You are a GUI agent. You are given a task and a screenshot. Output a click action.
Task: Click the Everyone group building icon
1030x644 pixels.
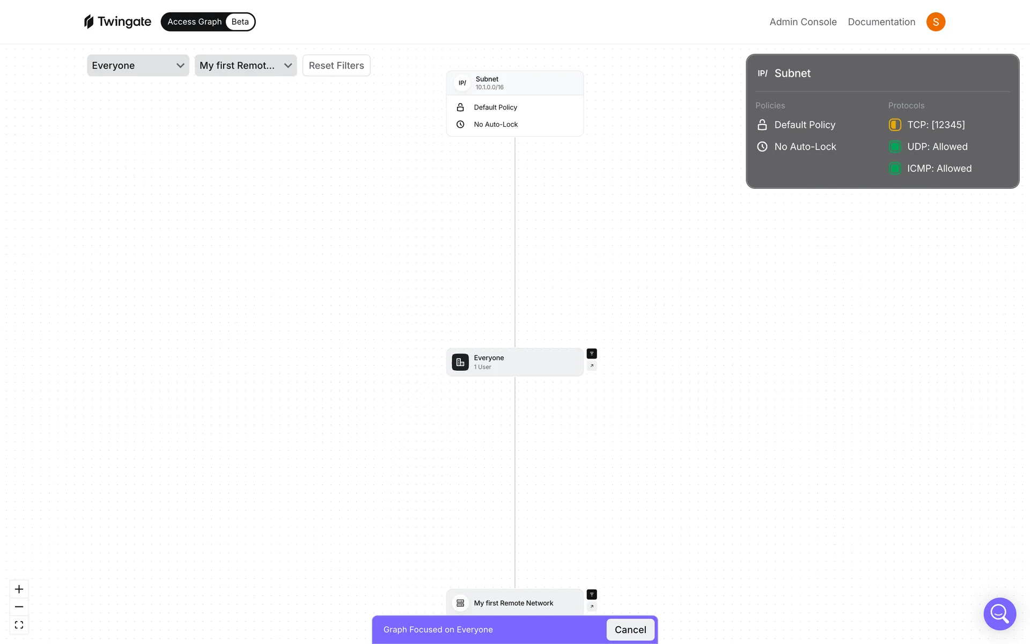[460, 362]
